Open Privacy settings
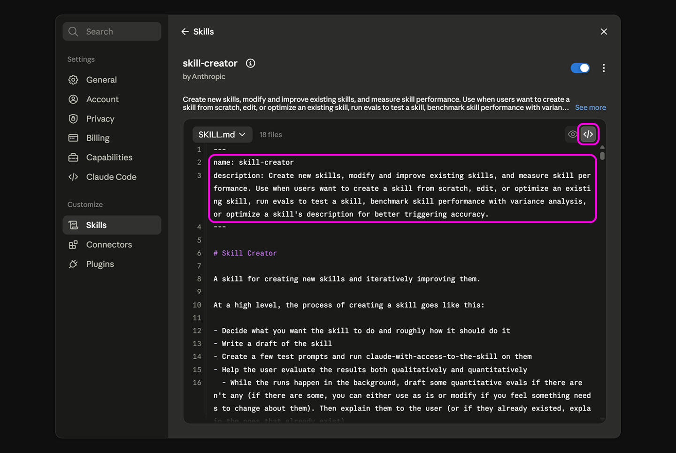 coord(112,119)
